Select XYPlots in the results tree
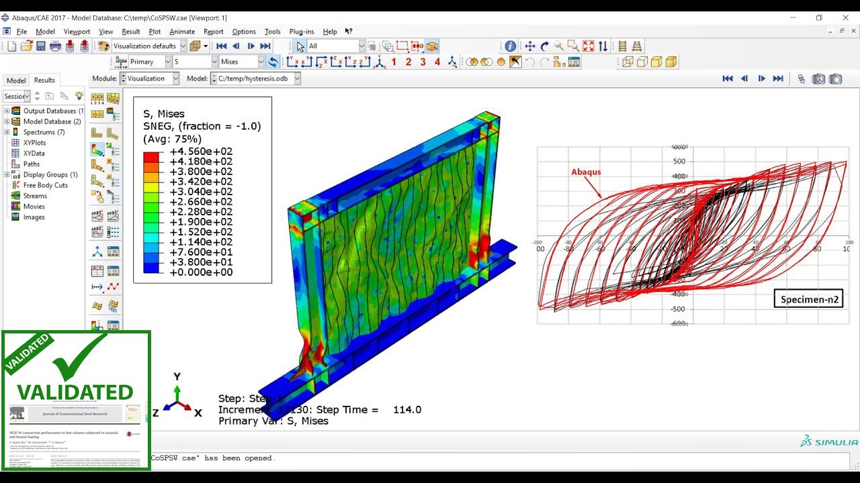This screenshot has width=860, height=483. [34, 143]
